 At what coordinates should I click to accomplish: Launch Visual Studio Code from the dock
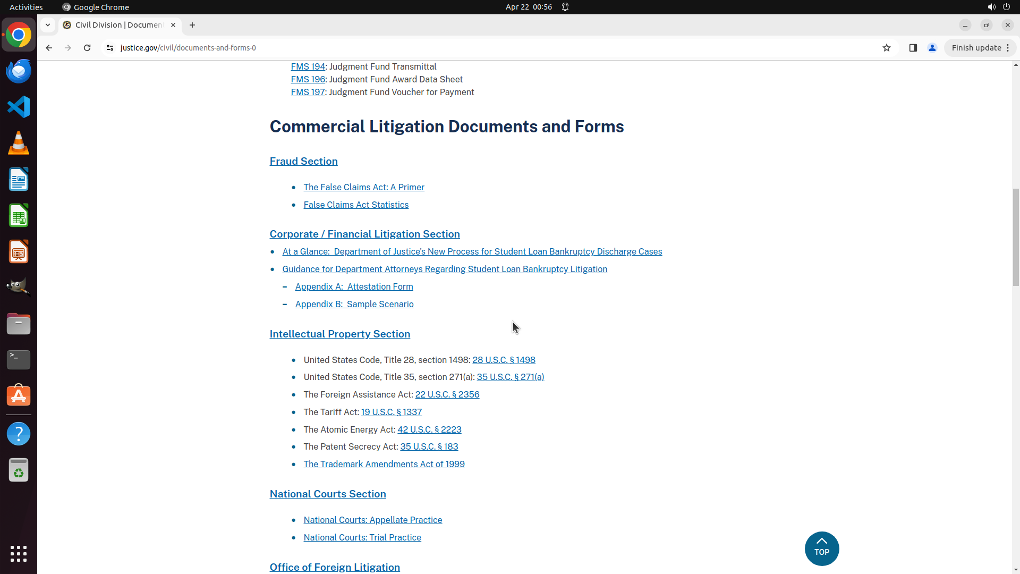click(x=19, y=107)
